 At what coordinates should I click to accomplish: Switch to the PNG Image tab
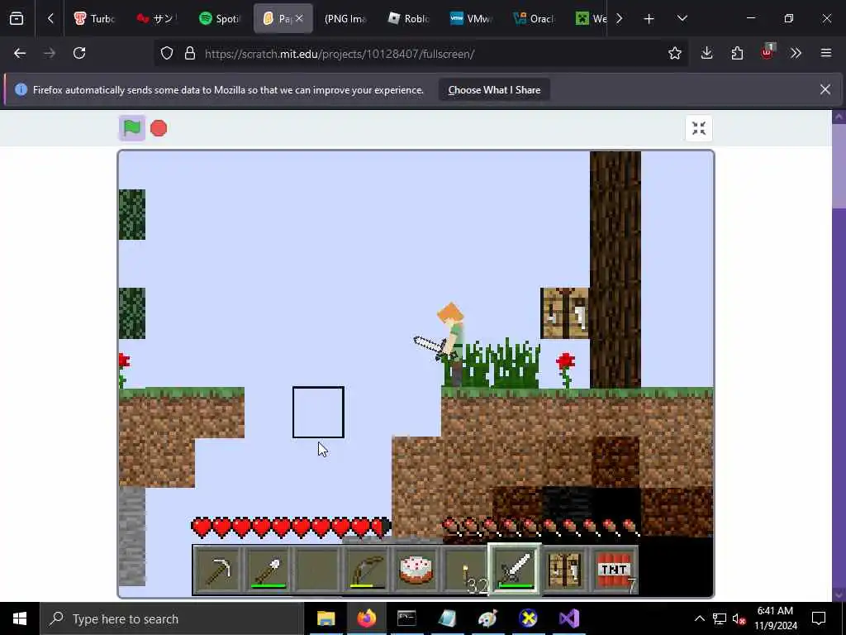click(x=345, y=18)
